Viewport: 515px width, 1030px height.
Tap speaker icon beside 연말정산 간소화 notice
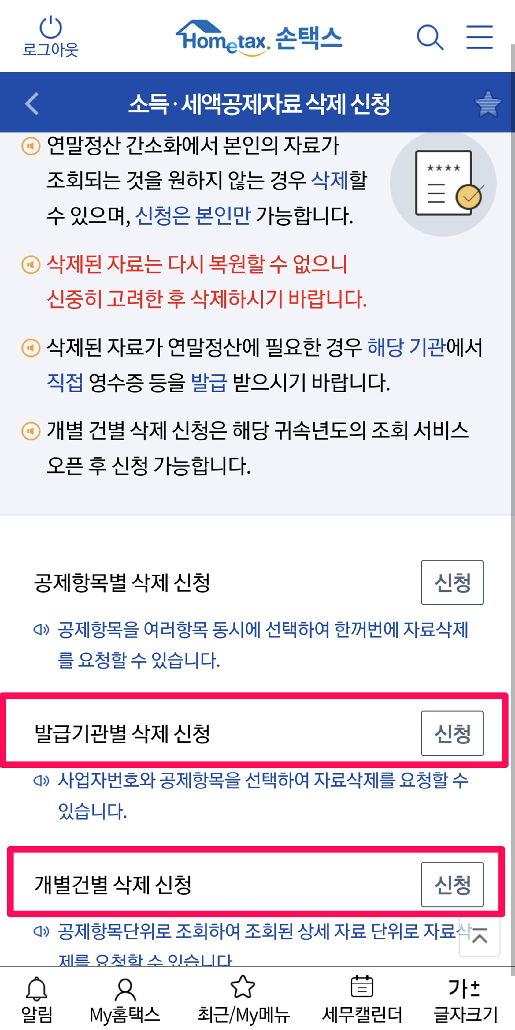click(x=31, y=146)
